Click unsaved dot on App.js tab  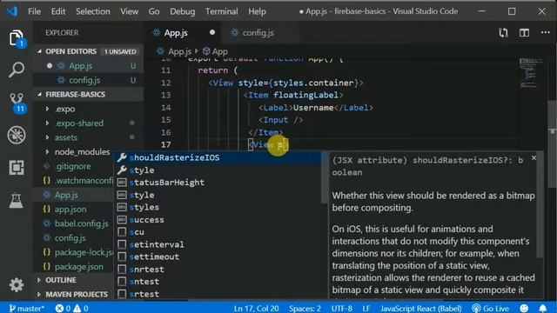pyautogui.click(x=212, y=32)
